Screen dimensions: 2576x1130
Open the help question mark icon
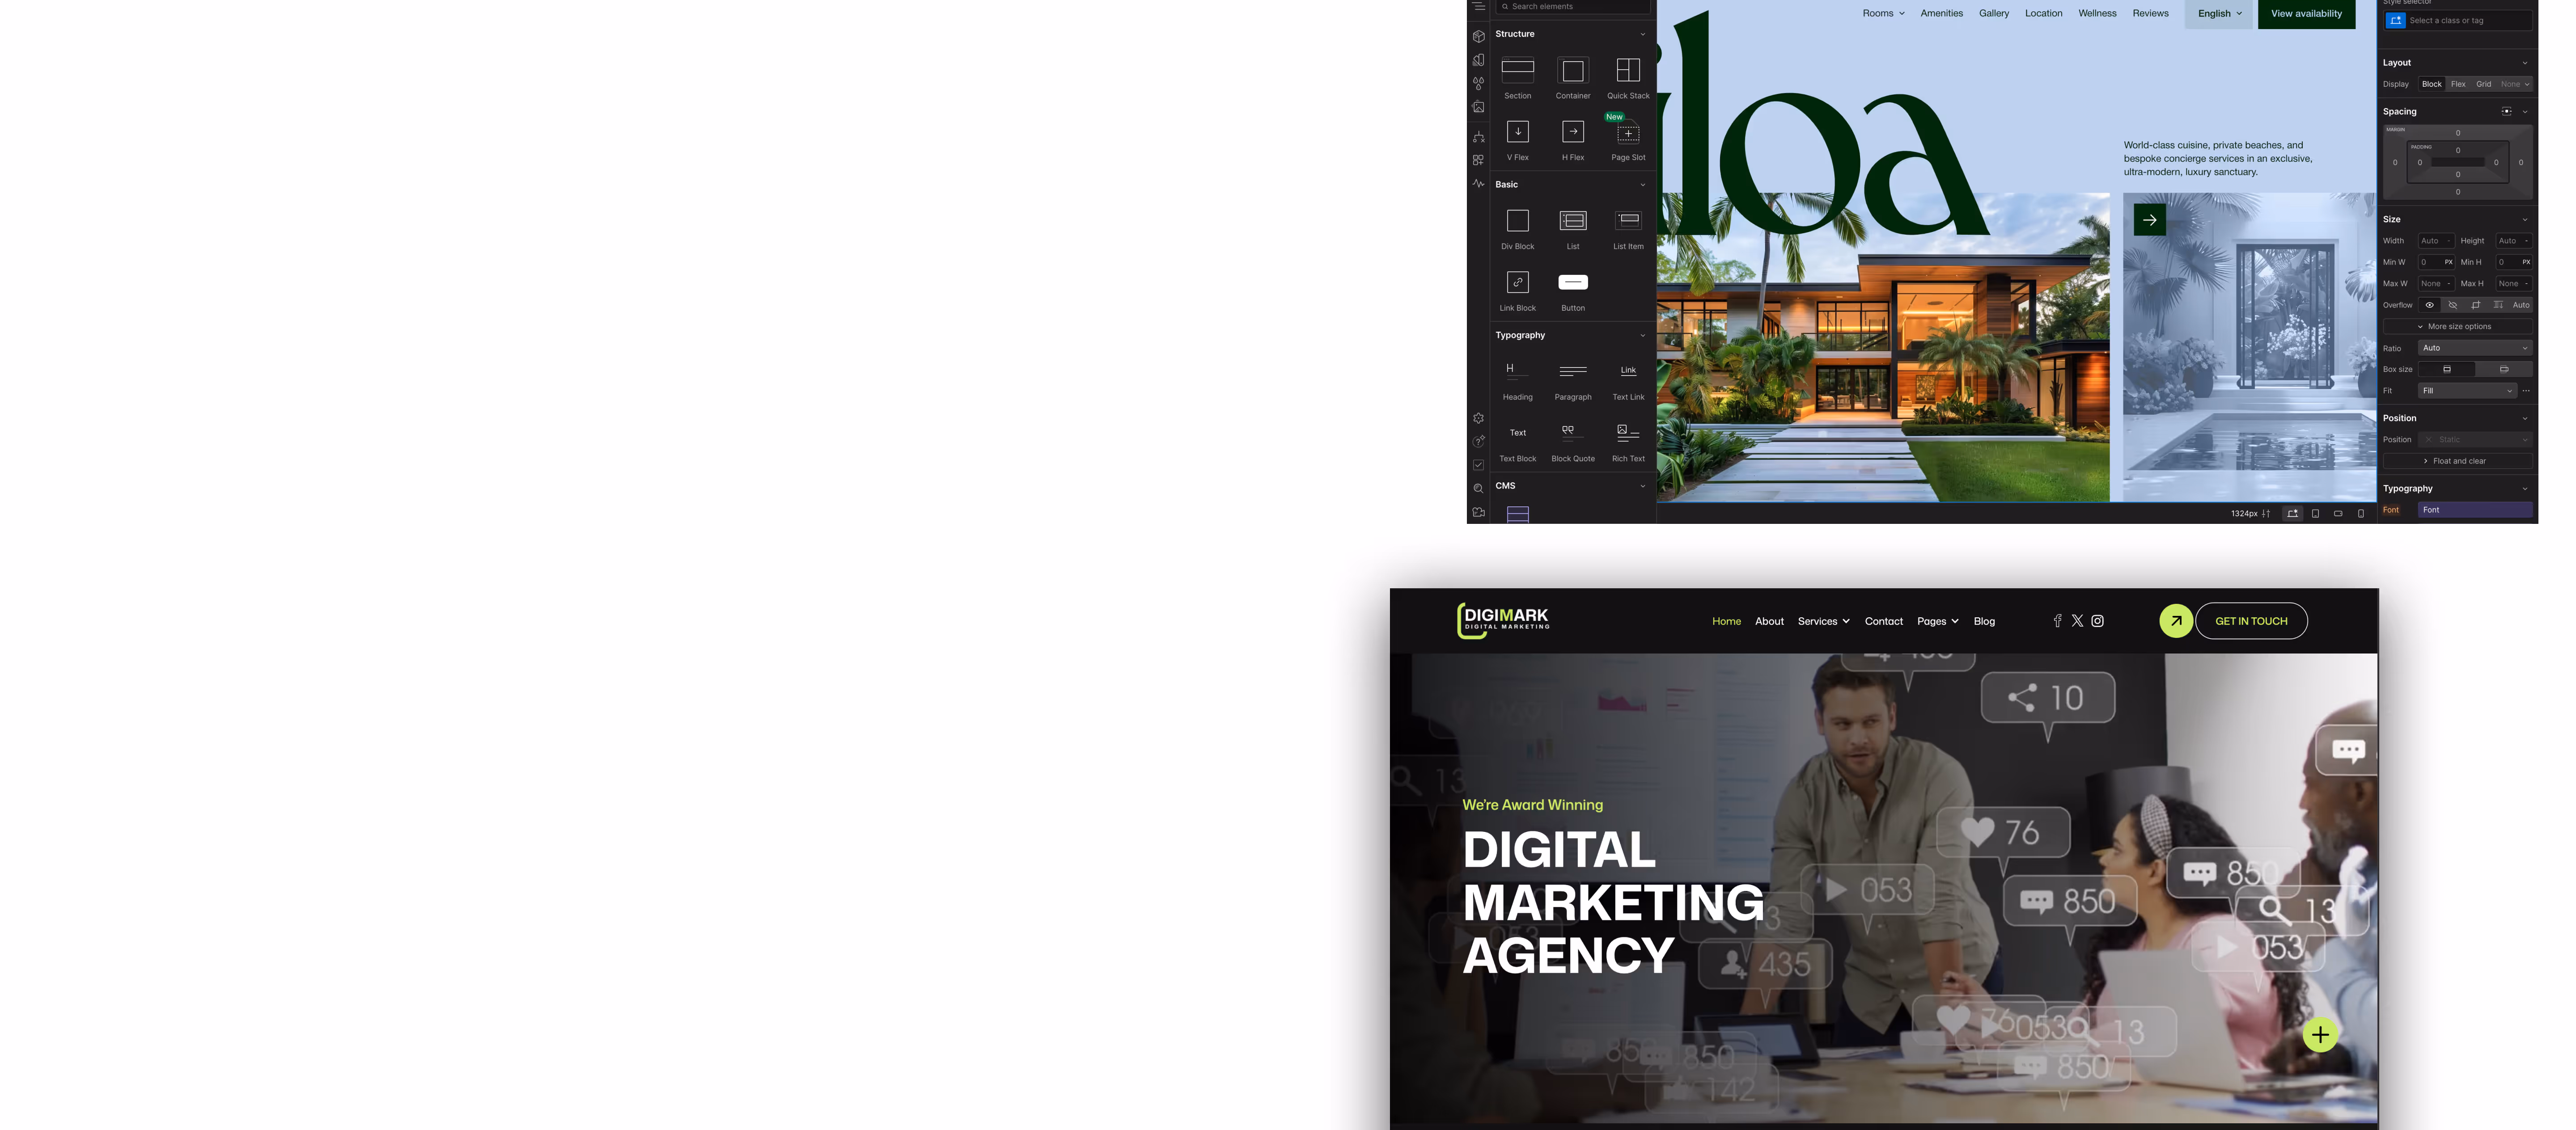(x=1478, y=442)
